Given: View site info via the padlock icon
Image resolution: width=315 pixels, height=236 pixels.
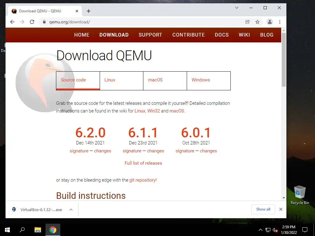Looking at the screenshot, I should [x=44, y=22].
